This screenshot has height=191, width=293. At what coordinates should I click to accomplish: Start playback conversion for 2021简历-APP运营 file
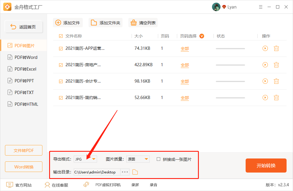265,48
